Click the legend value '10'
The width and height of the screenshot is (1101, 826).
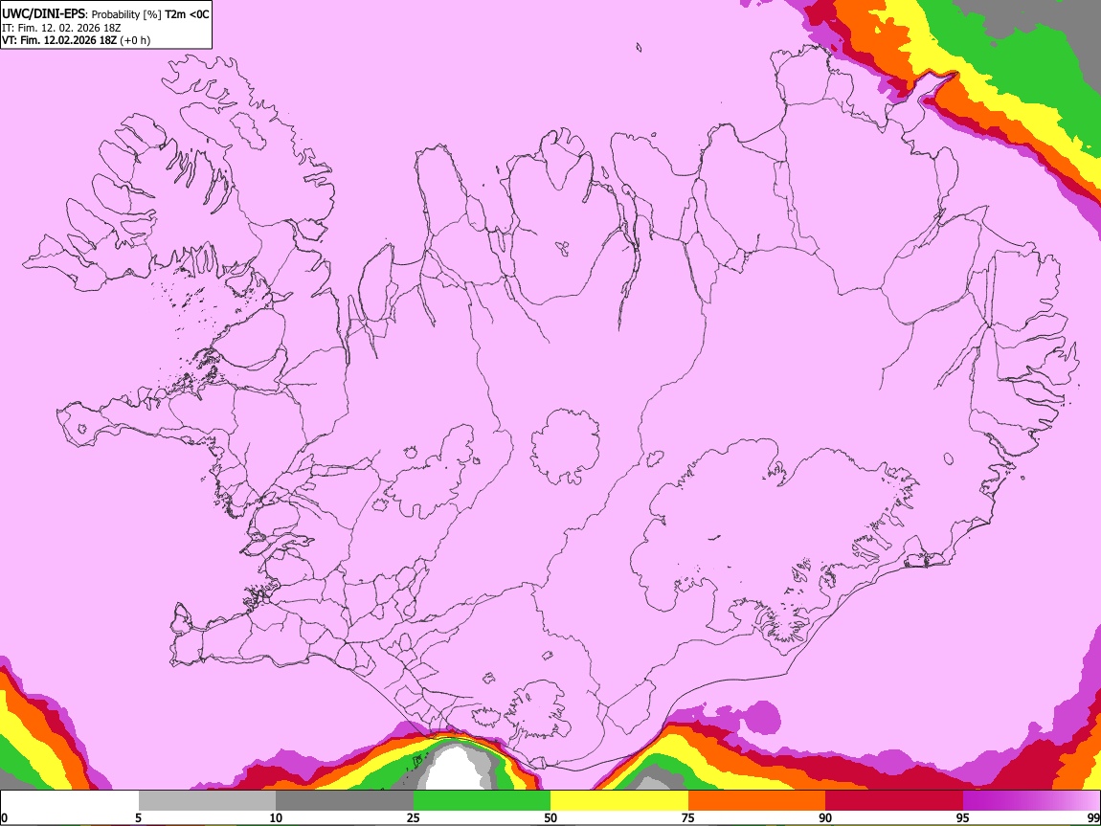276,817
